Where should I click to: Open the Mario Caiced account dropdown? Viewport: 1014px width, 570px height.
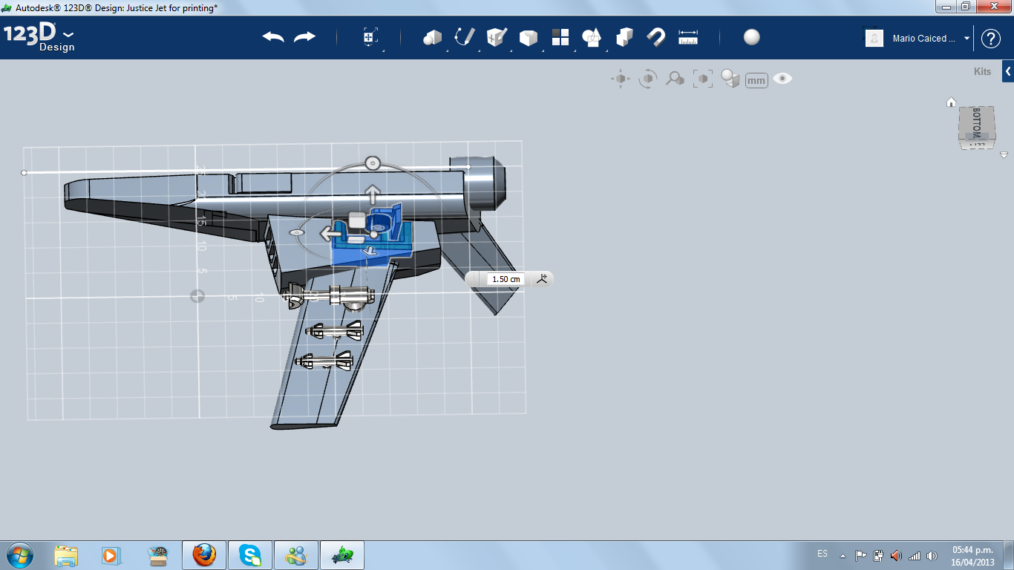[966, 39]
